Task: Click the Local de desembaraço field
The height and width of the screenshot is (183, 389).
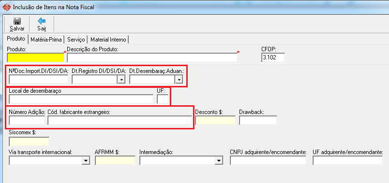Action: click(x=81, y=99)
